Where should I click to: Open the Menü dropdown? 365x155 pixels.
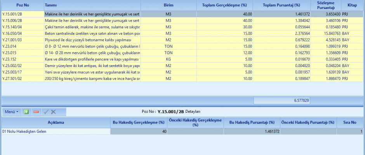pos(11,112)
